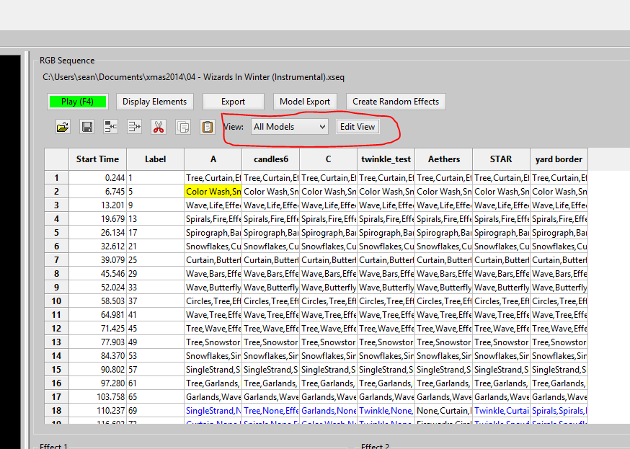Click the Export button
This screenshot has height=449, width=630.
233,102
